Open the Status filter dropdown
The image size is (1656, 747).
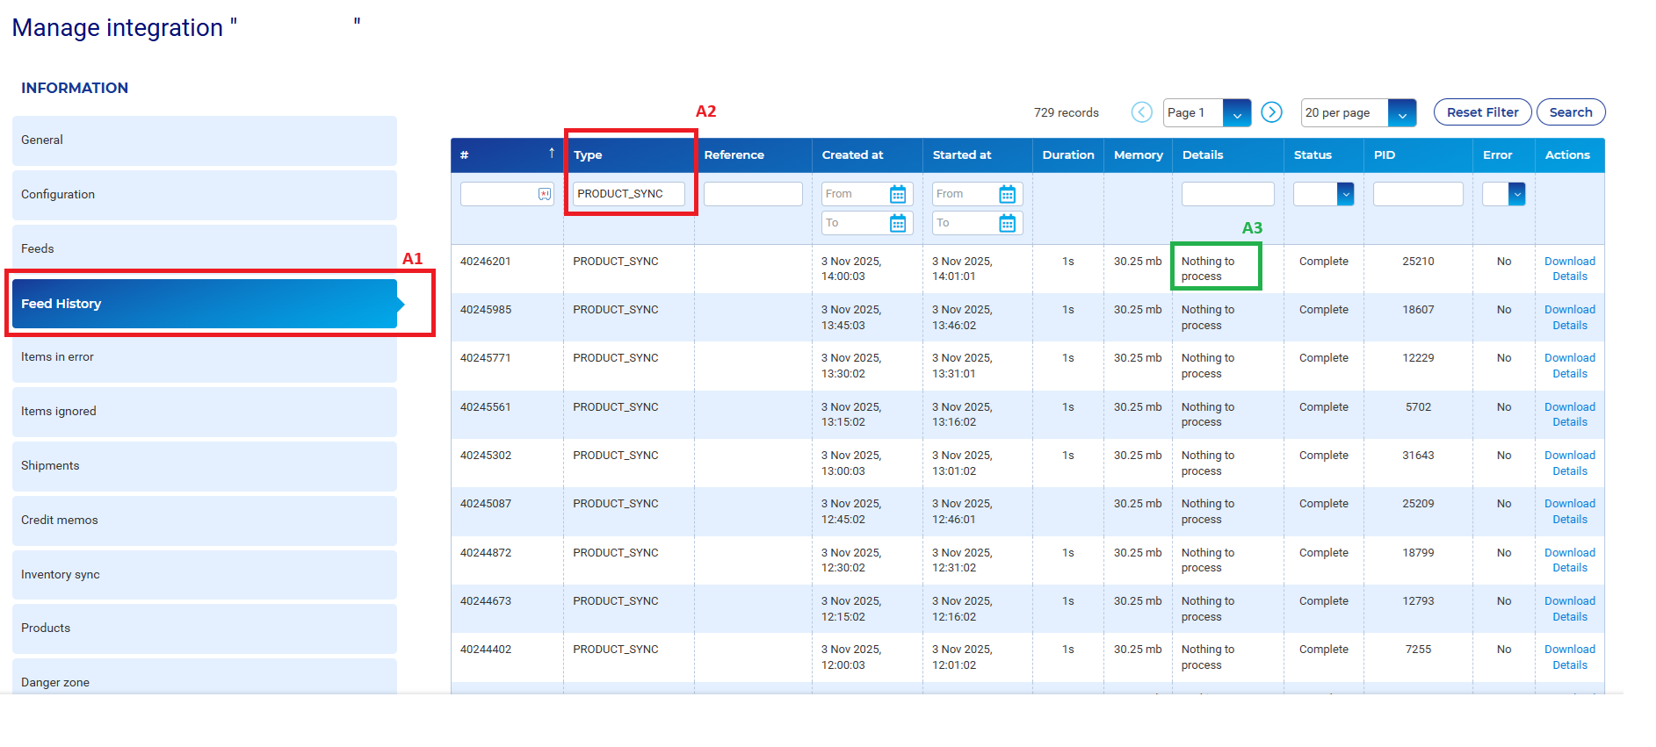1344,194
